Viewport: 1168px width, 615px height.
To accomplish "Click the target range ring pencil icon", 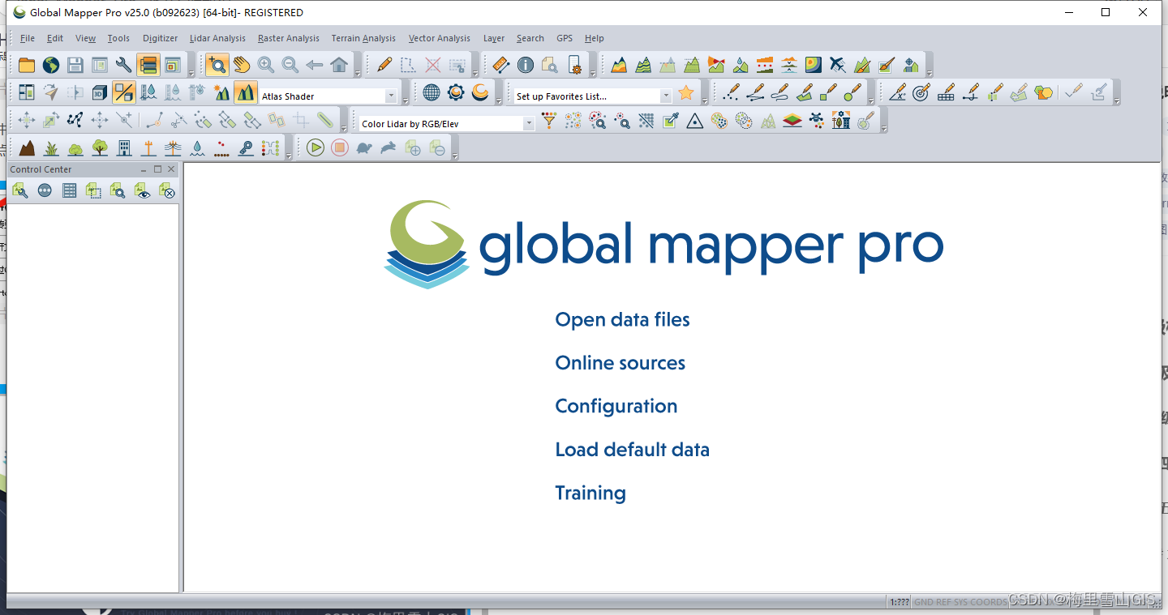I will tap(921, 92).
